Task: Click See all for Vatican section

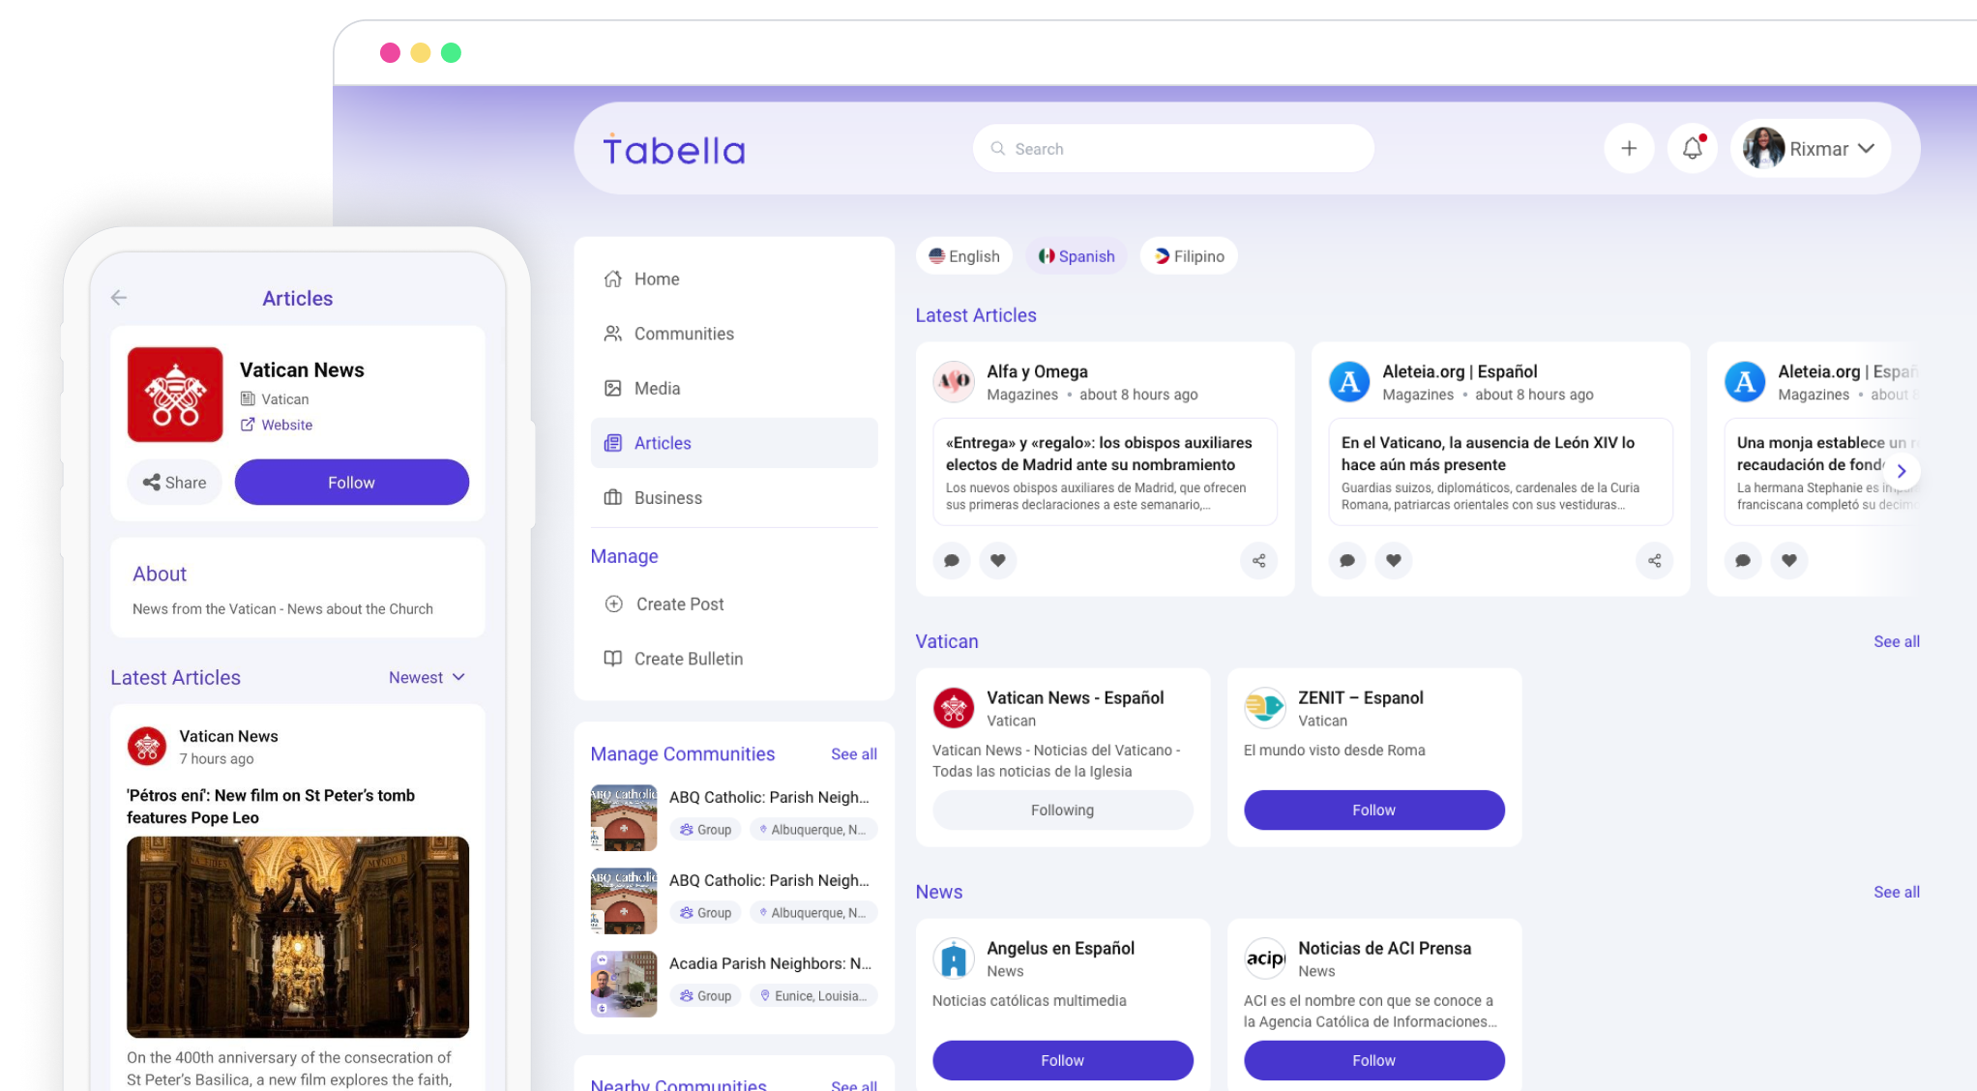Action: [1896, 641]
